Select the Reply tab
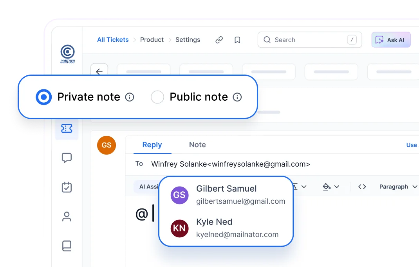 (x=152, y=145)
